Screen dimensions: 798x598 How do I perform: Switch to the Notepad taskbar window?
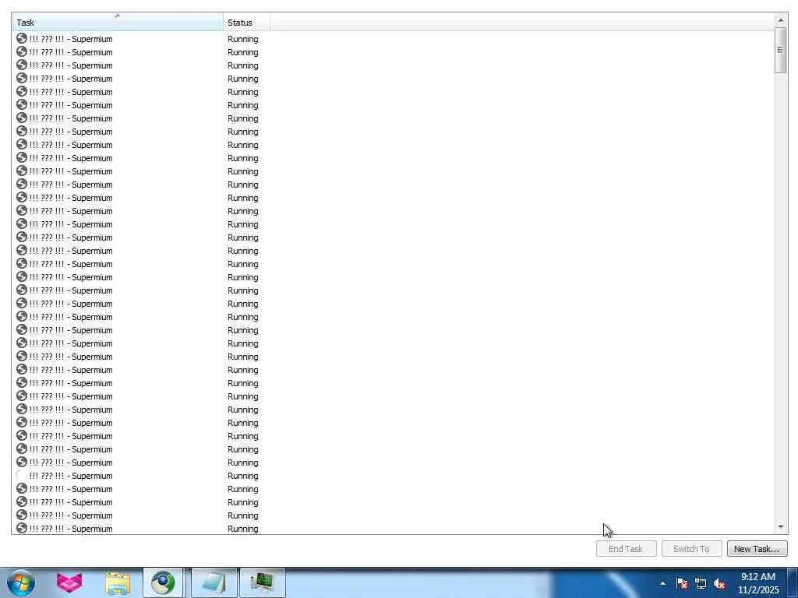pos(214,582)
